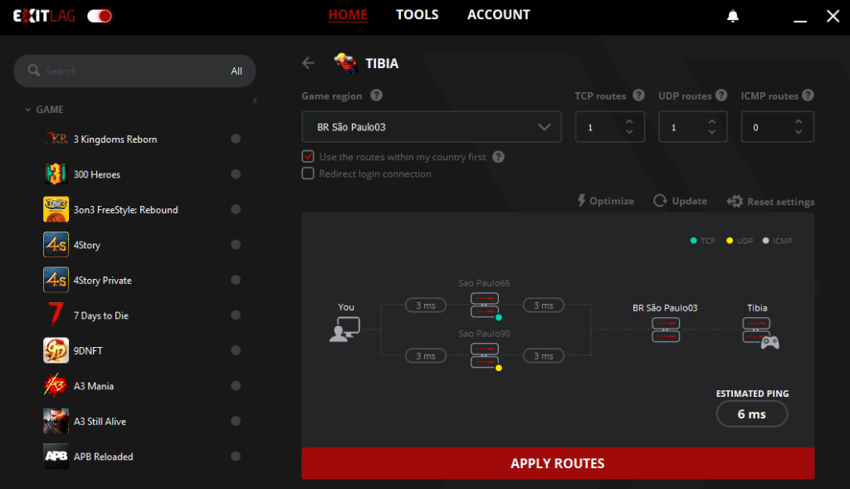Click the game list scrollbar
The width and height of the screenshot is (850, 489).
click(255, 100)
